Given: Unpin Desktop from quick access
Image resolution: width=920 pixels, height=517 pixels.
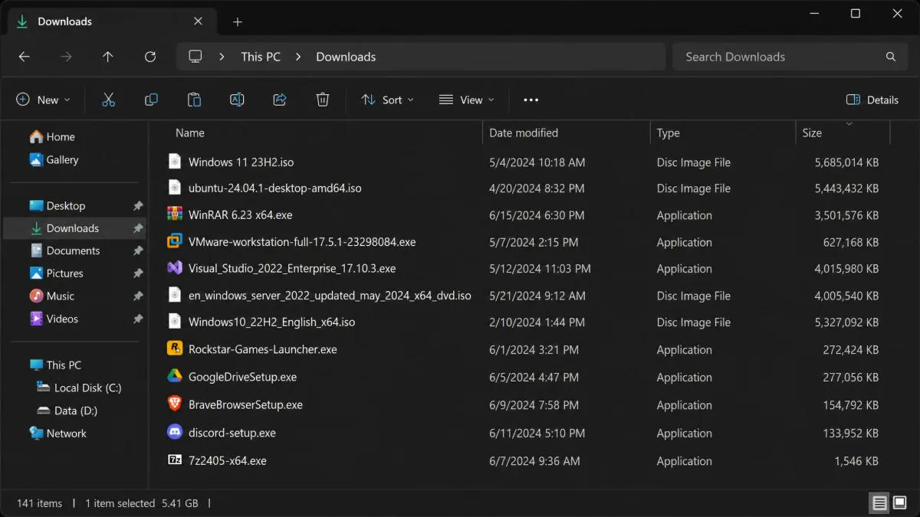Looking at the screenshot, I should point(138,206).
